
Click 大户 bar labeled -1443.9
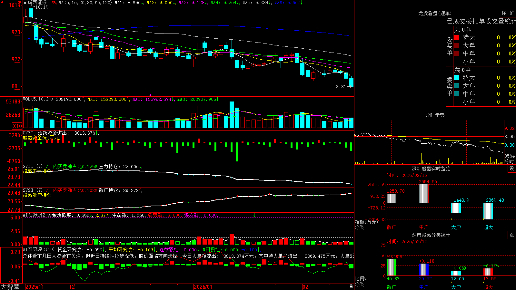pyautogui.click(x=456, y=208)
